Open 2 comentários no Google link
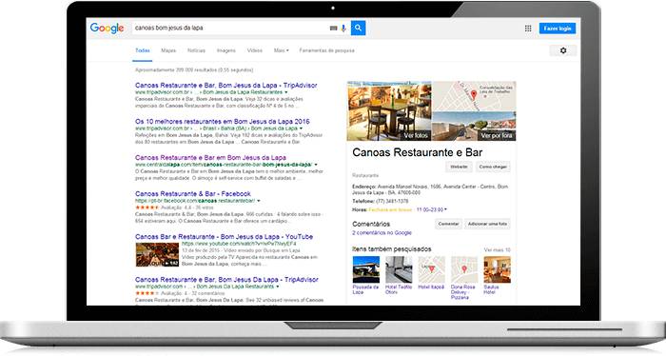This screenshot has height=356, width=666. click(x=382, y=233)
